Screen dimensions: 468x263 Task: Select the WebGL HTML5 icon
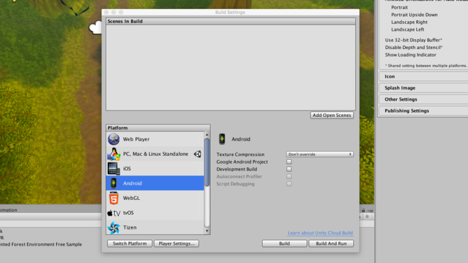pyautogui.click(x=113, y=198)
